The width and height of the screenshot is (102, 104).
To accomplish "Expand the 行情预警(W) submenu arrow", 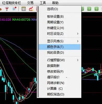I will click(78, 60).
